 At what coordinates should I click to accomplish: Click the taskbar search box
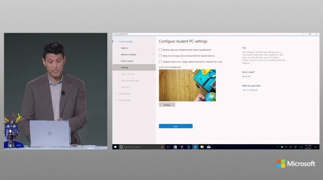coord(141,147)
